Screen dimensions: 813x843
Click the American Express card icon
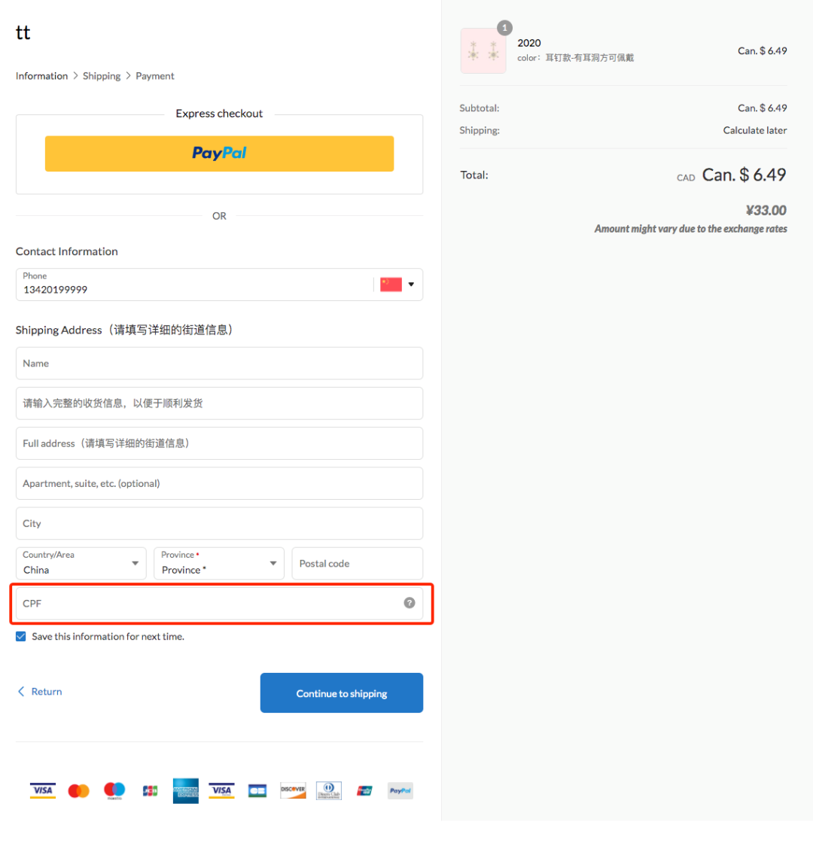point(185,791)
